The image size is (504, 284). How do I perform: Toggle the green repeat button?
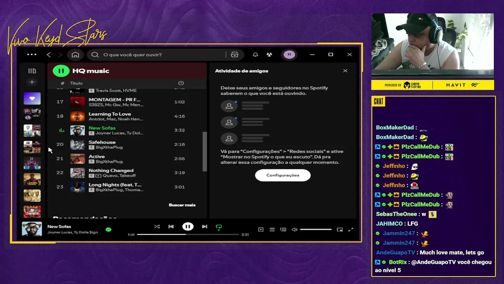click(x=219, y=227)
